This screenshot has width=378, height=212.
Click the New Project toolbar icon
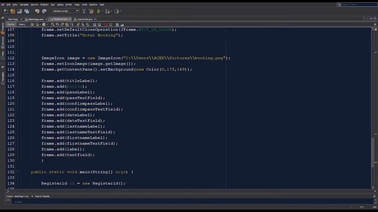(12, 11)
